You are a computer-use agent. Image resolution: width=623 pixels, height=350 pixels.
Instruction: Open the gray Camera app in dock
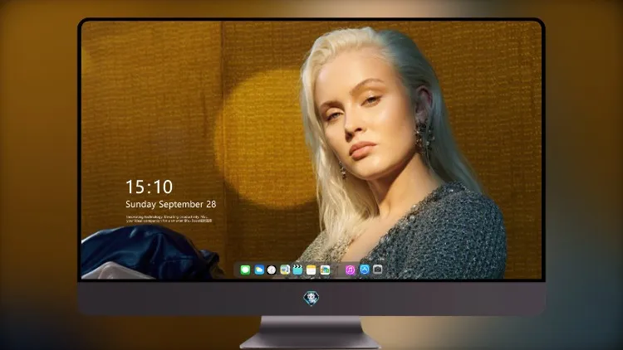(x=377, y=270)
